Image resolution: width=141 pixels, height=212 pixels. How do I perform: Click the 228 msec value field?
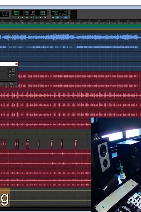[x=12, y=72]
